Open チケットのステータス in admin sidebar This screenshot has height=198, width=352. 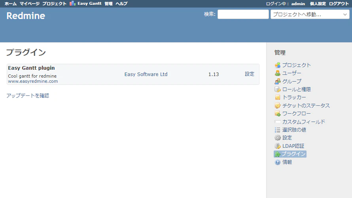[x=306, y=106]
